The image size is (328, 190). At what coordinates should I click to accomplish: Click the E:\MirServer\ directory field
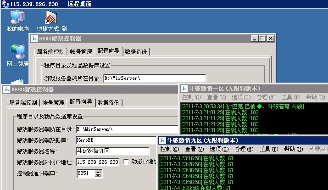point(126,129)
